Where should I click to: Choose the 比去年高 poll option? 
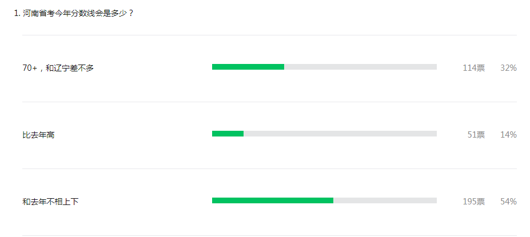pos(38,135)
